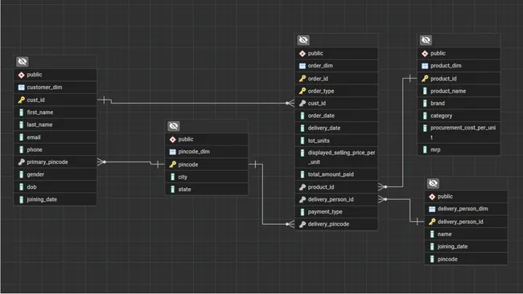Click foreign key icon beside delivery_pincode
The height and width of the screenshot is (294, 523).
click(303, 224)
